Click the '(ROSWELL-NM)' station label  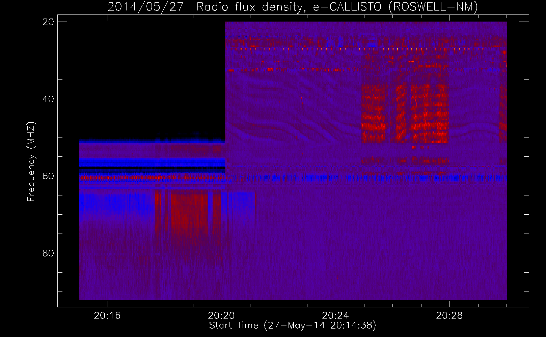(x=434, y=7)
